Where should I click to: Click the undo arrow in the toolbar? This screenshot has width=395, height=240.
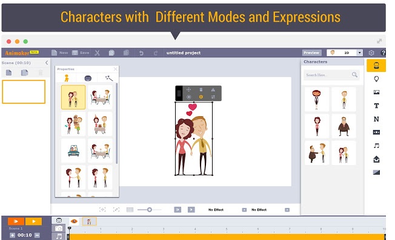(x=141, y=53)
